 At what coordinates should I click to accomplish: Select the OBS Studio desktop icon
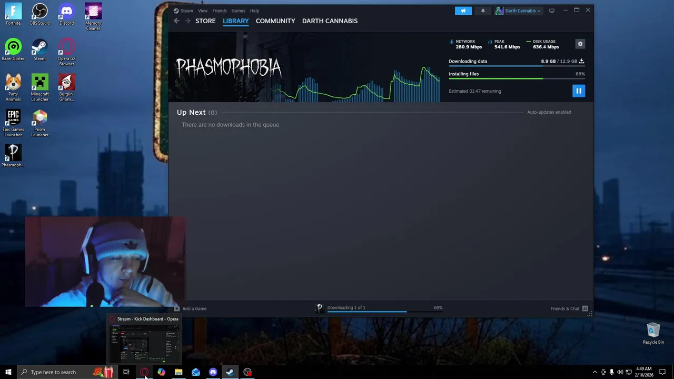tap(39, 14)
